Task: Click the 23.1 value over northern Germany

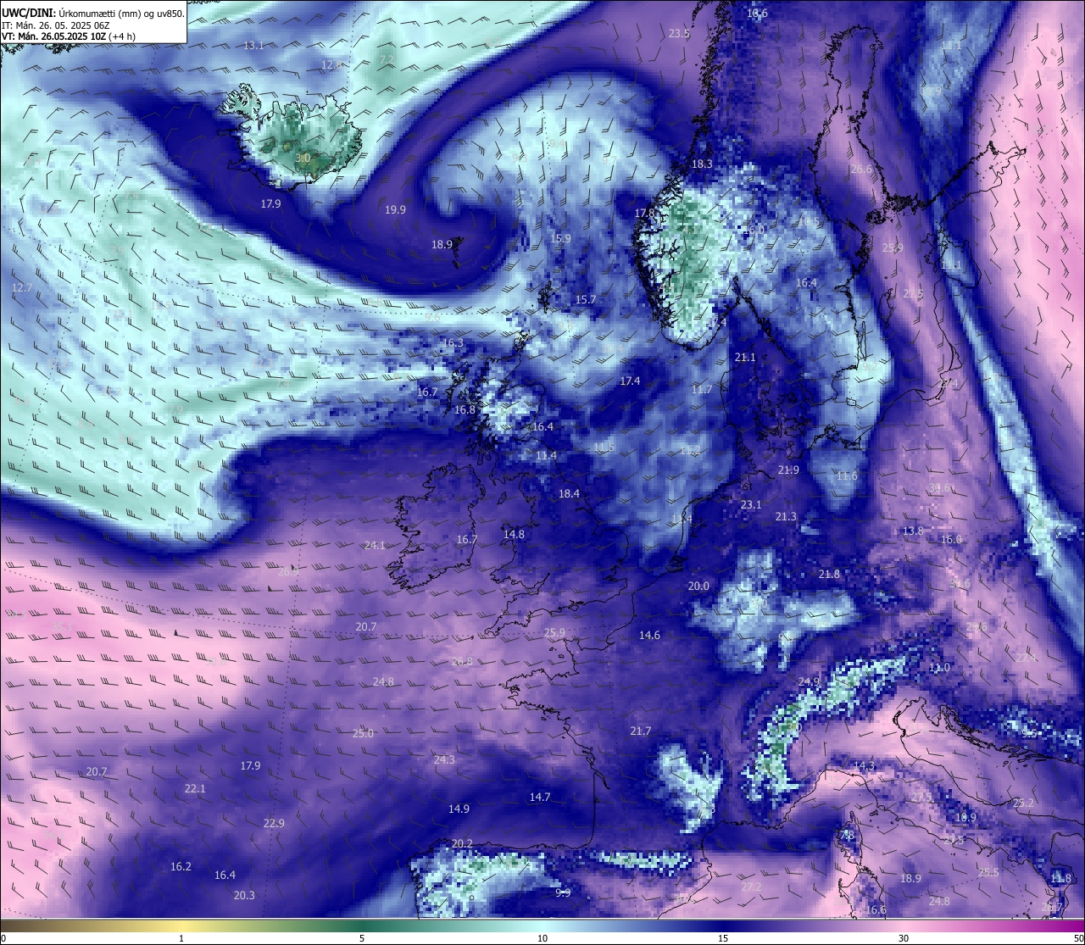Action: [x=751, y=504]
